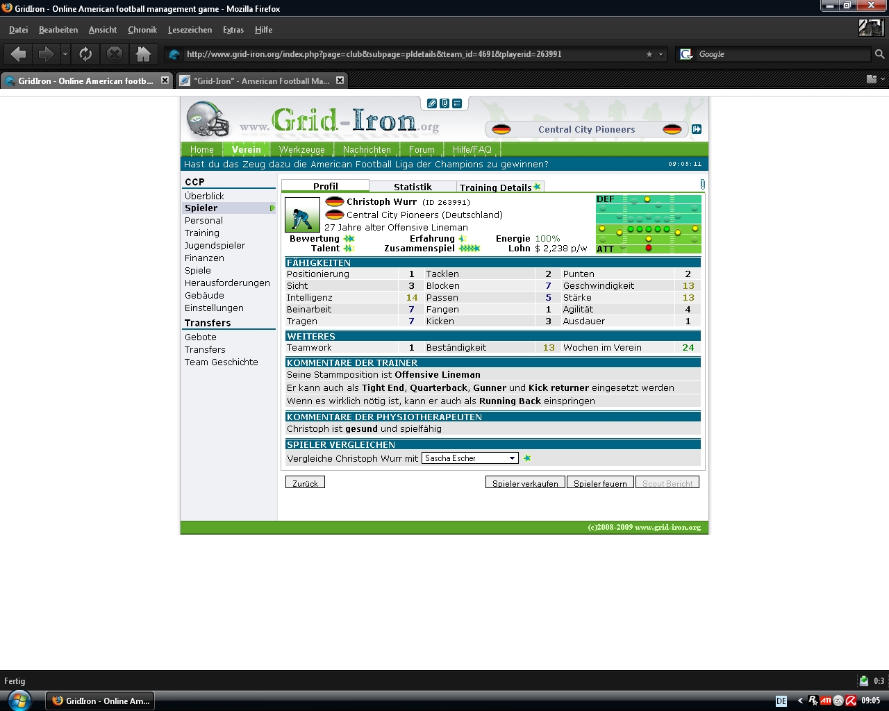The height and width of the screenshot is (711, 889).
Task: Click the bookmark star in address bar
Action: coord(649,54)
